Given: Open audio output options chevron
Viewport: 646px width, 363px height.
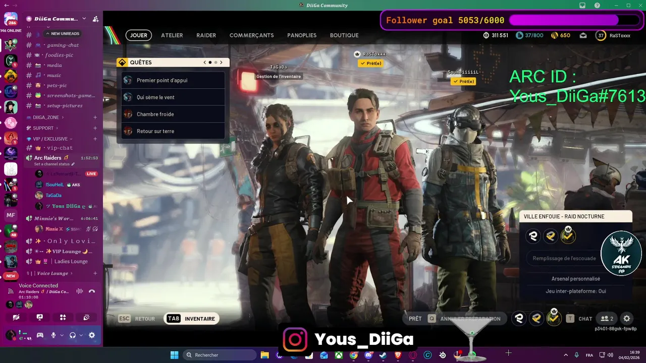Looking at the screenshot, I should tap(81, 335).
